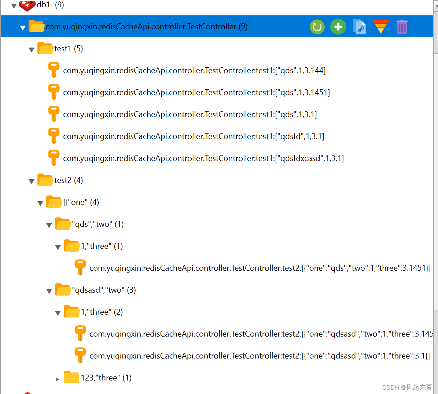This screenshot has width=438, height=394.
Task: Click the key icon for test1 ["qds",1,3.144]
Action: 54,70
